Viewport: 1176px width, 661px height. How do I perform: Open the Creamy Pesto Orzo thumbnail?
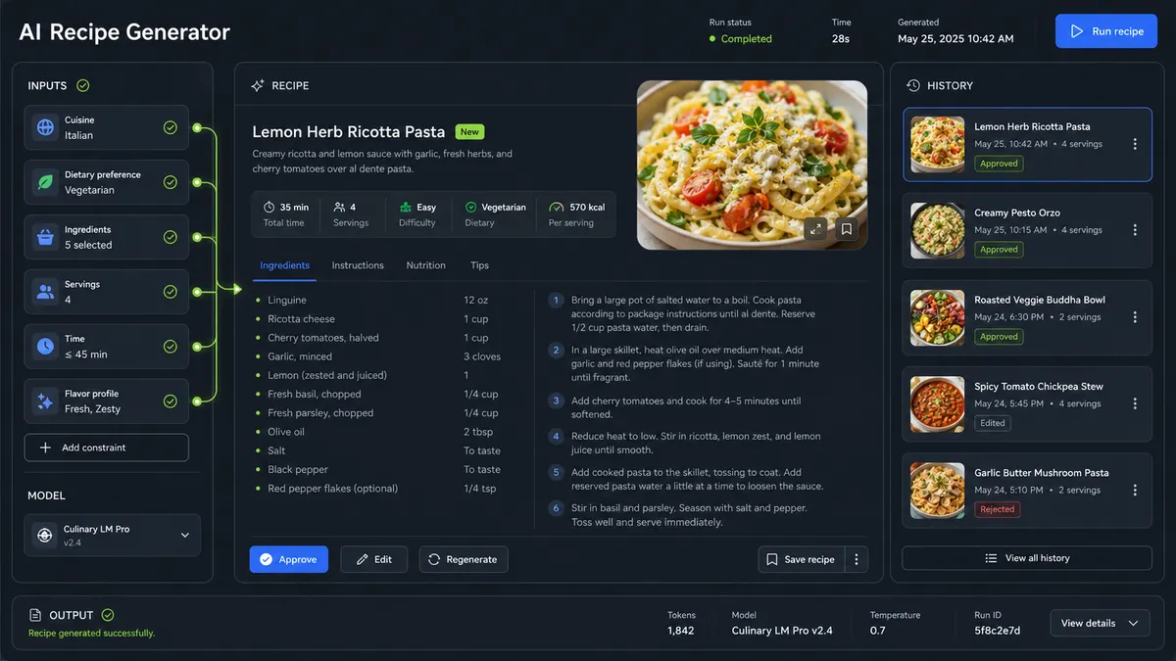point(937,231)
